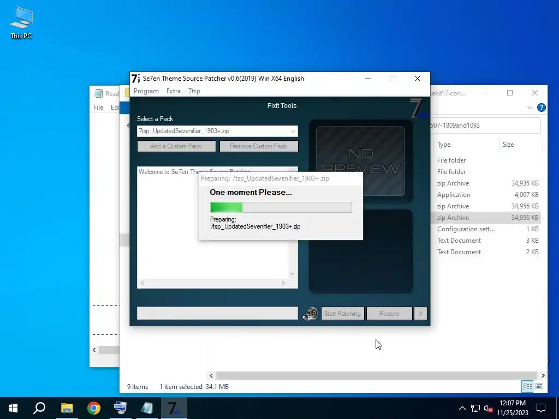Image resolution: width=559 pixels, height=419 pixels.
Task: Open the Extra menu
Action: [x=174, y=91]
